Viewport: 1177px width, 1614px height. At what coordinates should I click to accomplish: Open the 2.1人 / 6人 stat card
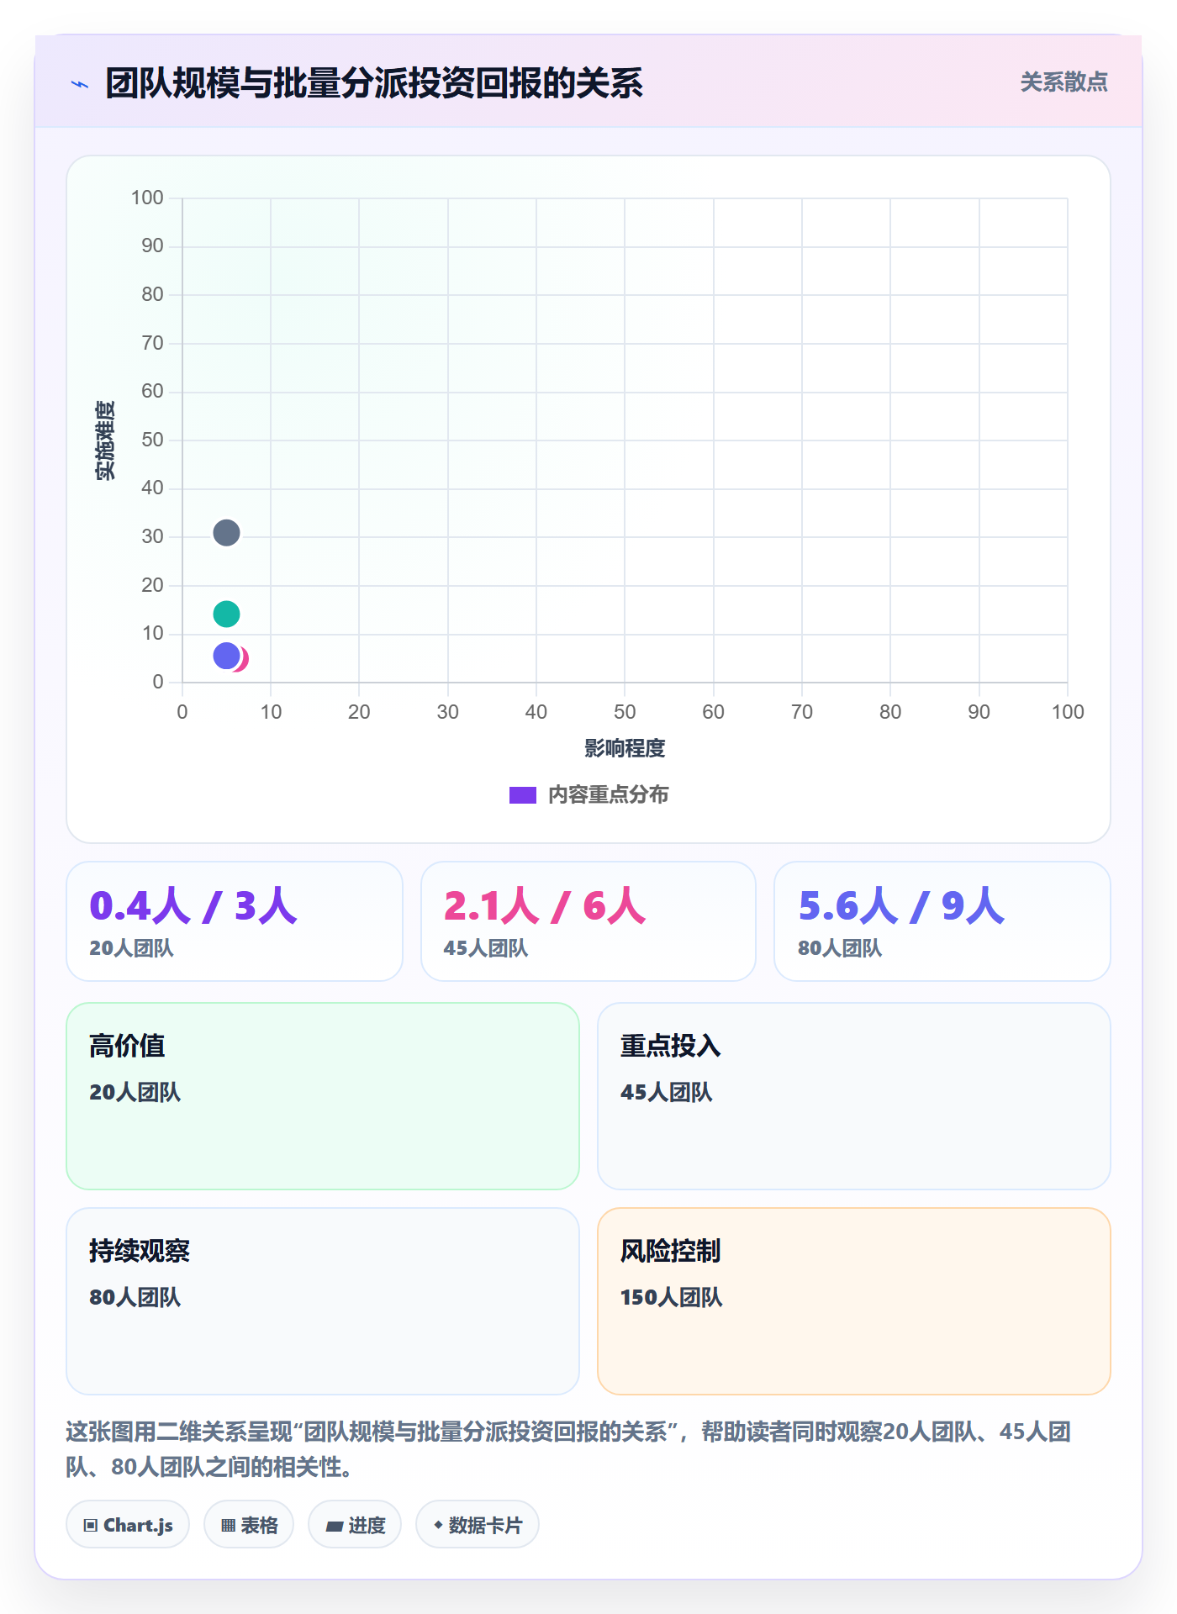pyautogui.click(x=588, y=921)
